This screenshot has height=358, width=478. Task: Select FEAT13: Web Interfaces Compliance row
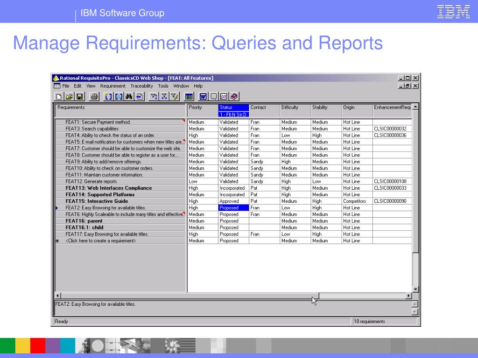120,188
